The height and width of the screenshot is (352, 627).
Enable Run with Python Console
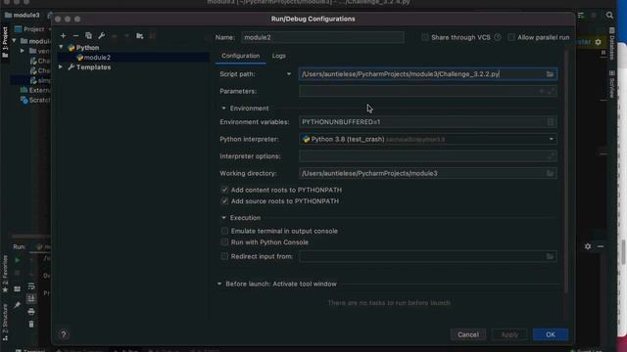[x=224, y=242]
